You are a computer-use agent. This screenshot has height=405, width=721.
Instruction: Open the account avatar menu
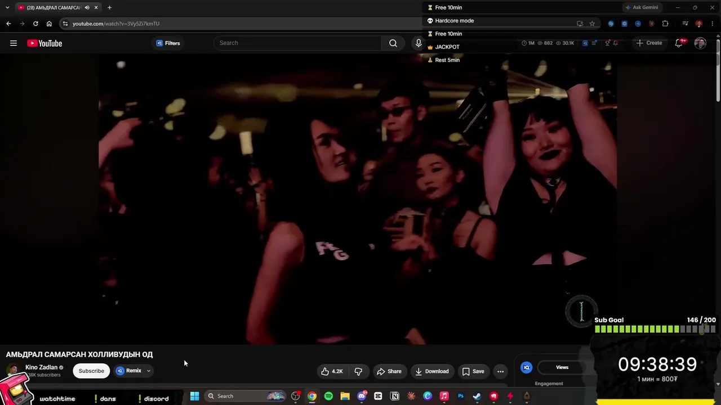[x=700, y=43]
